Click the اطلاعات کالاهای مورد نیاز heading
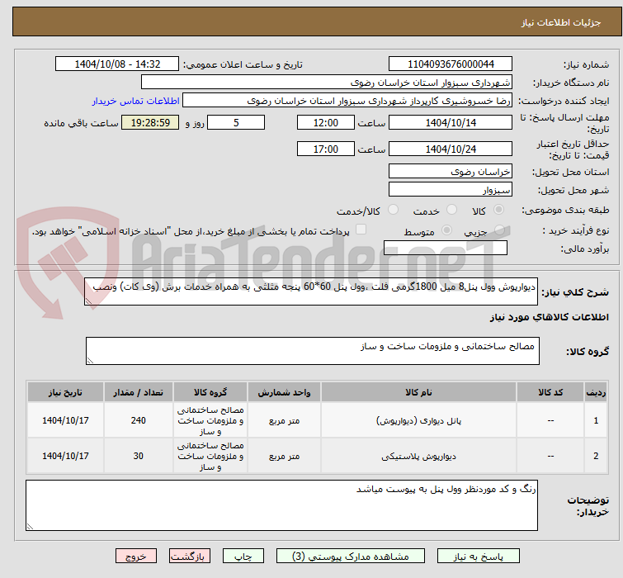The width and height of the screenshot is (623, 578). 549,317
